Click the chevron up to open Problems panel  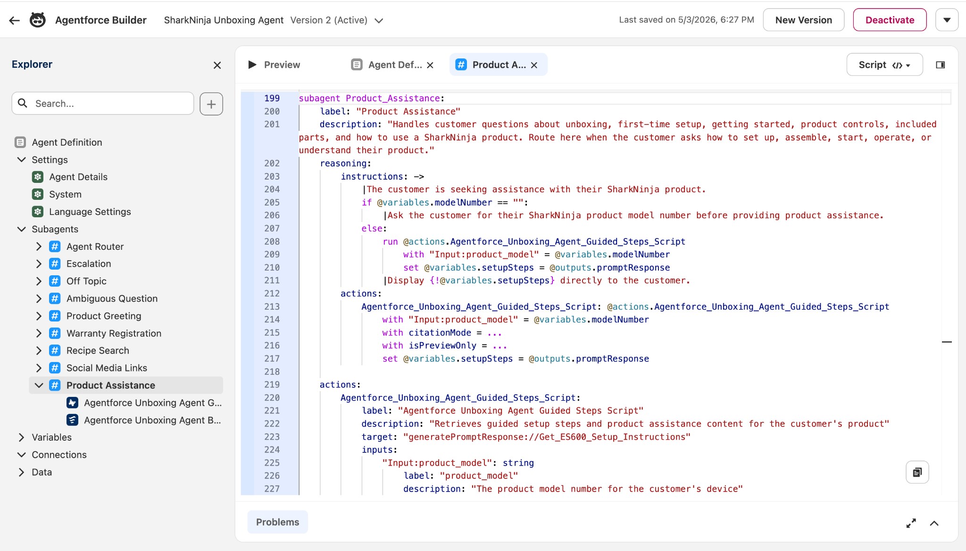934,523
